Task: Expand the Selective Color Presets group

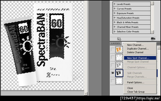Action: click(115, 31)
